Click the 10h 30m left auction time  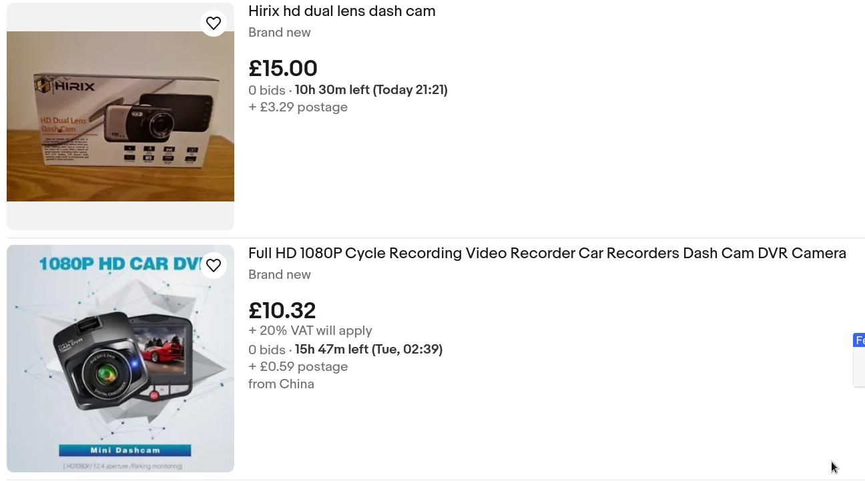(x=371, y=90)
